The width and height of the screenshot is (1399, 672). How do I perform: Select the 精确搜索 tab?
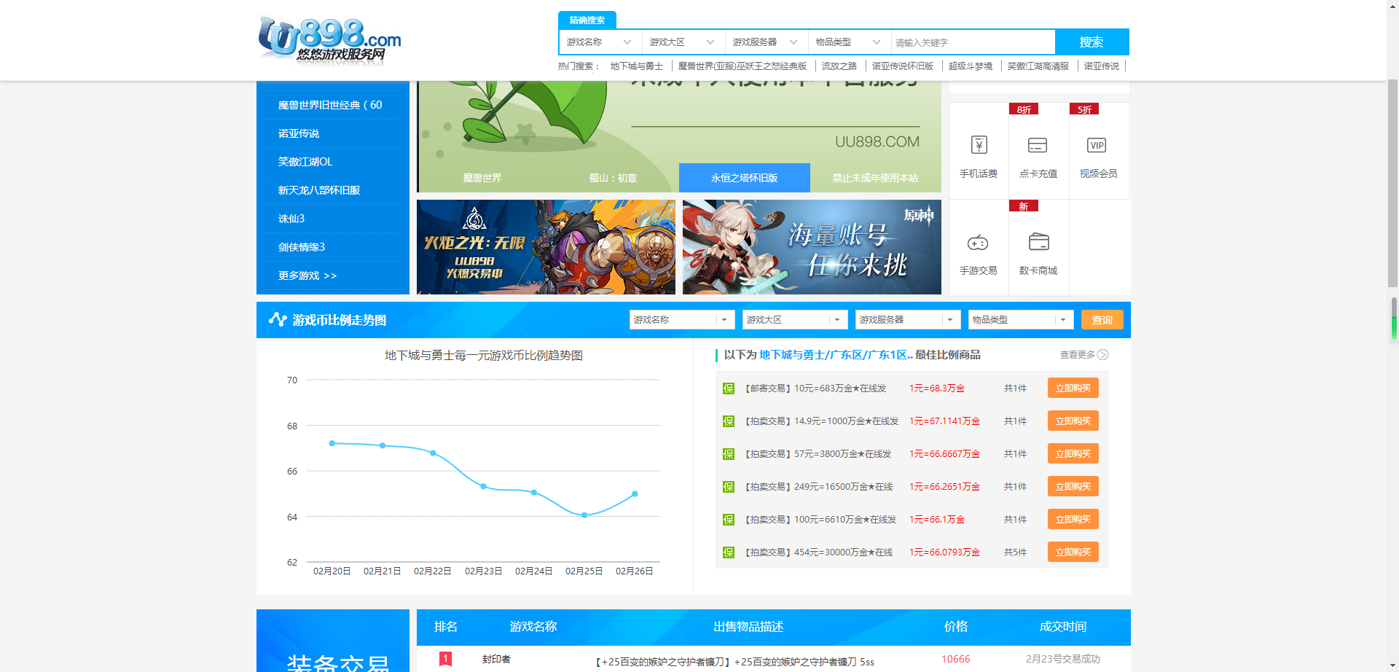click(x=587, y=20)
